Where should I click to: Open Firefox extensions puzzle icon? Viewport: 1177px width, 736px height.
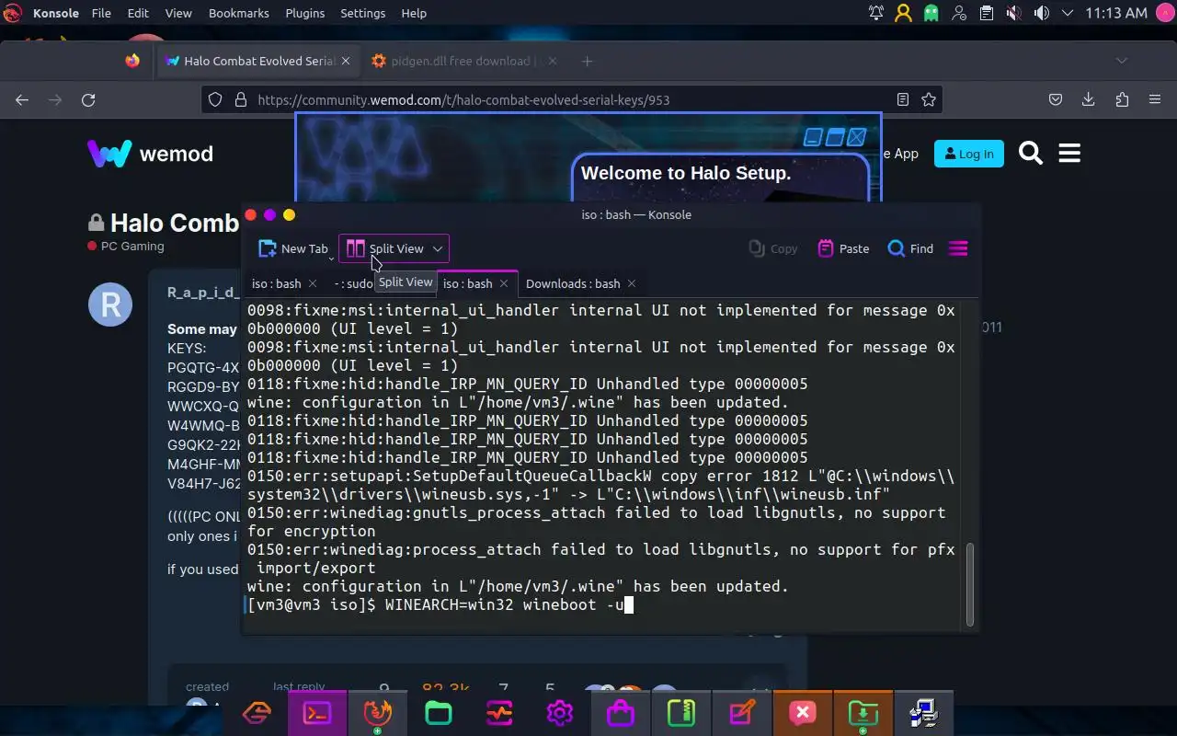click(1122, 99)
